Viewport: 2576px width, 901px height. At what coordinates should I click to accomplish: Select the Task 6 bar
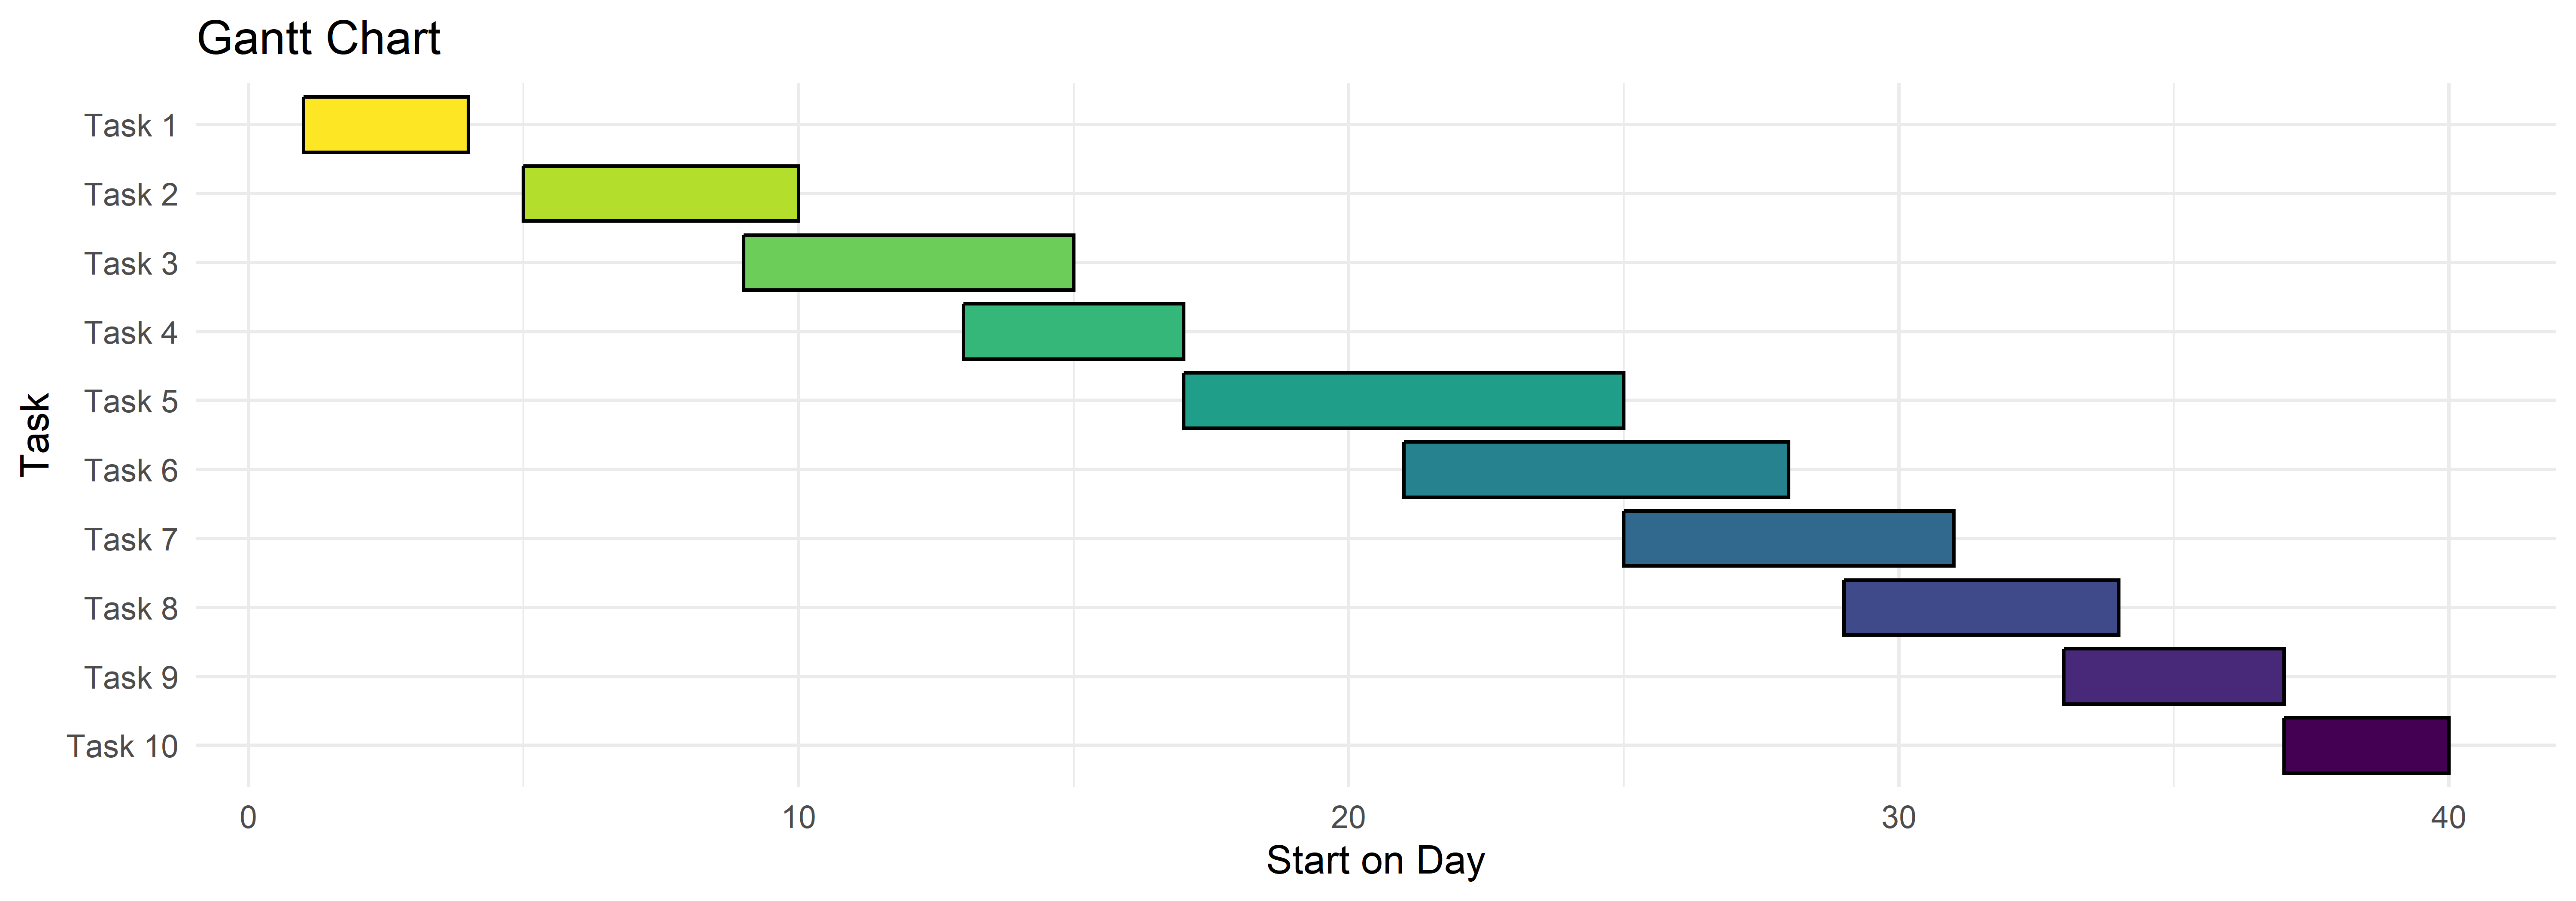click(x=1595, y=469)
